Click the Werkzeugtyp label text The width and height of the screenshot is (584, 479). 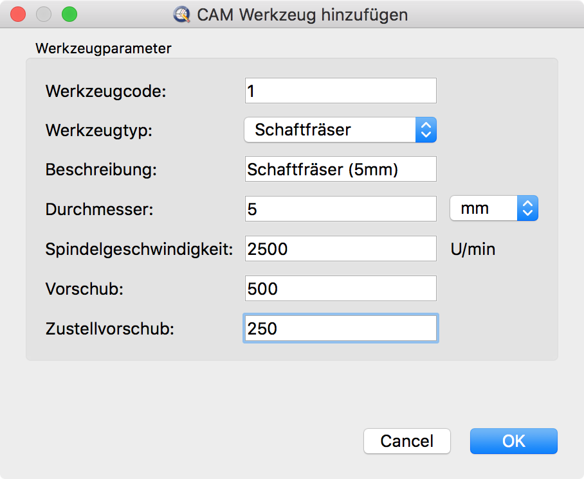[99, 130]
